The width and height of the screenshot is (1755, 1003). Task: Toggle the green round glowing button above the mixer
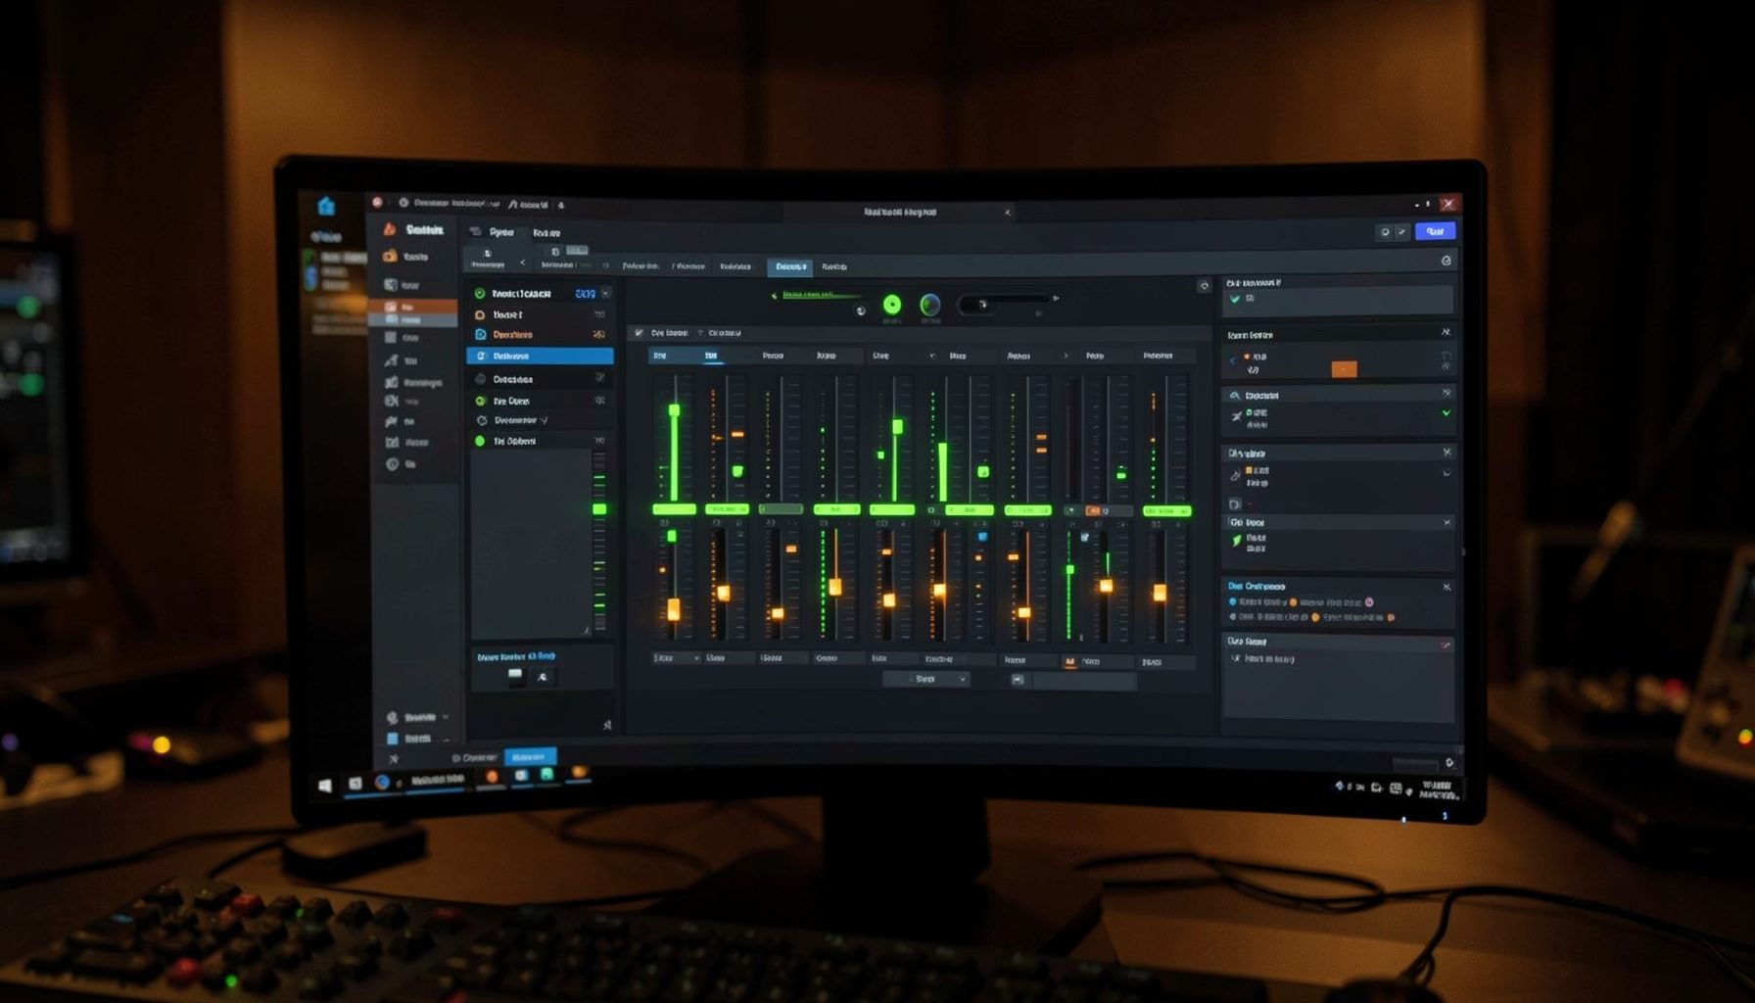pos(892,305)
